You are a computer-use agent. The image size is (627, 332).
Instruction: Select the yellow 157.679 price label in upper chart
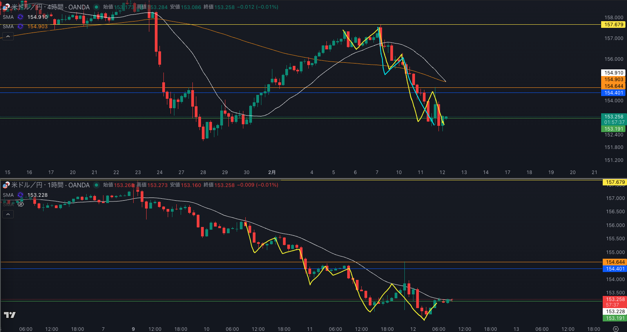pos(613,25)
